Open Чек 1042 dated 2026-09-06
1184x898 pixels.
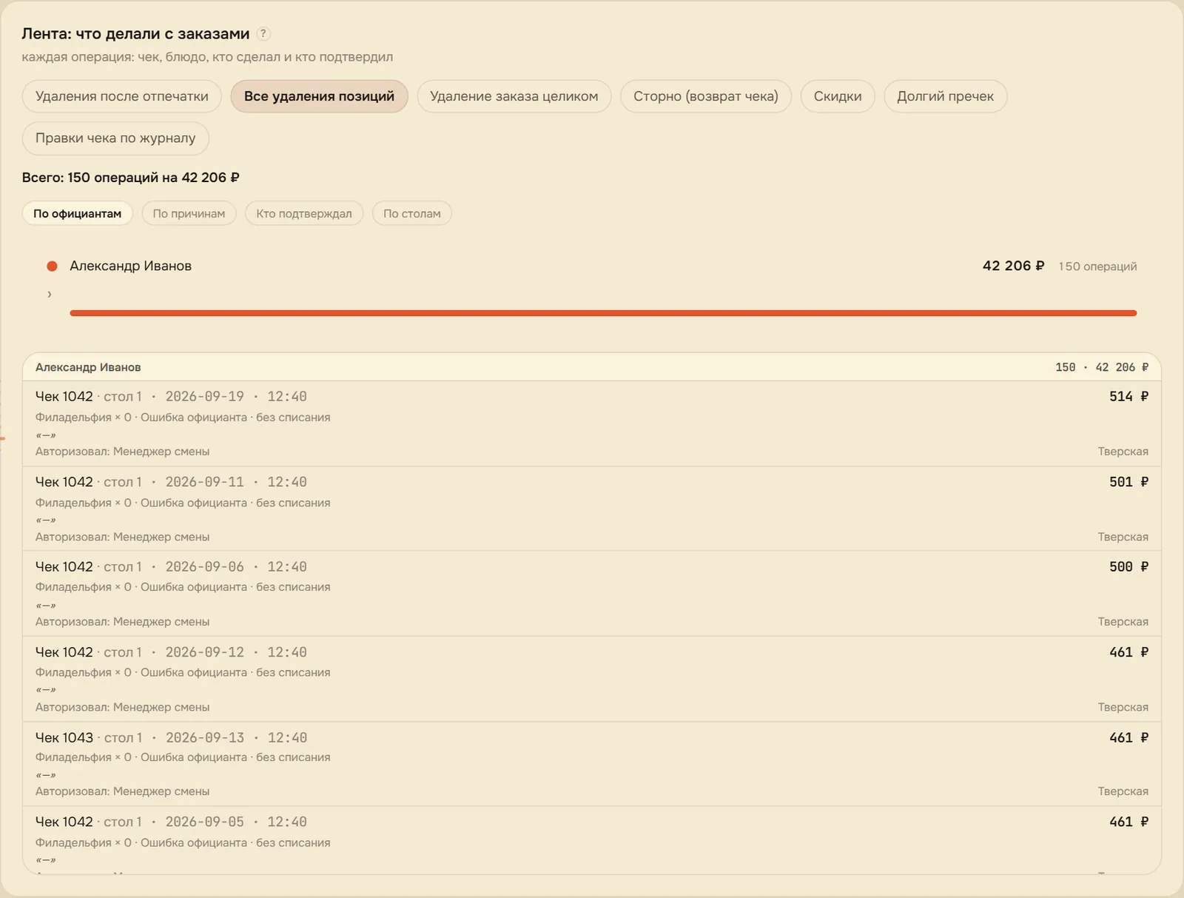click(x=592, y=594)
